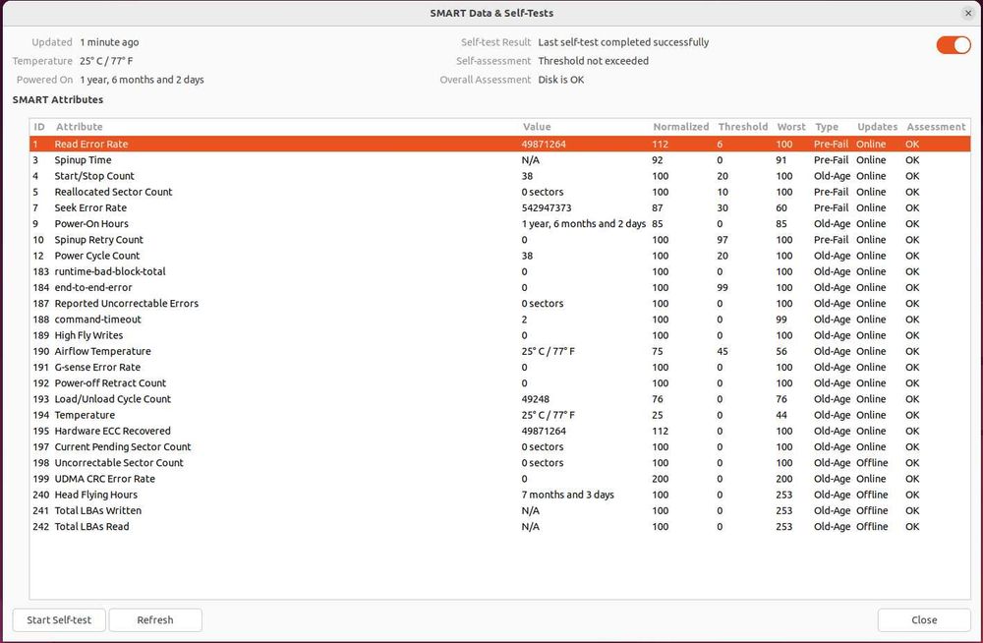Viewport: 983px width, 643px height.
Task: Select the Load/Unload Cycle Count row
Action: point(499,399)
